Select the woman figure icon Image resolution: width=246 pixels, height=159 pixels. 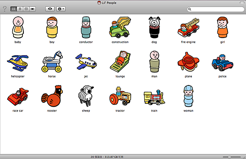188,96
